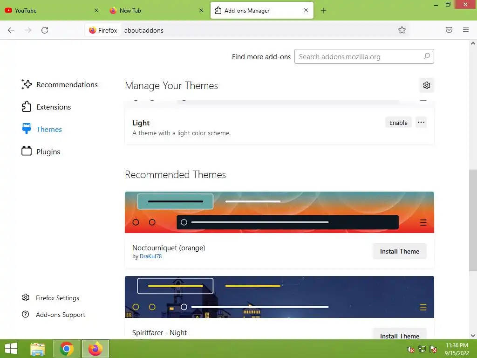Switch to the New Tab tab
The width and height of the screenshot is (477, 358).
156,10
